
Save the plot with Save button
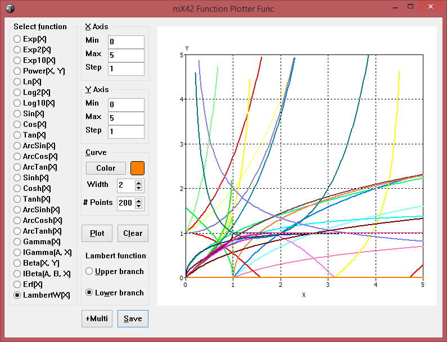point(133,318)
